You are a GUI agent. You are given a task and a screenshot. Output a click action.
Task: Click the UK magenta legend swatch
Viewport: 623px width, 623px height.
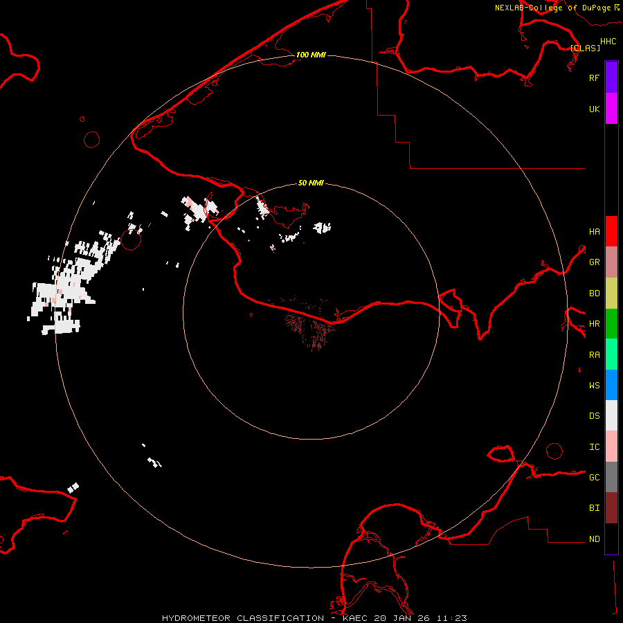click(611, 109)
